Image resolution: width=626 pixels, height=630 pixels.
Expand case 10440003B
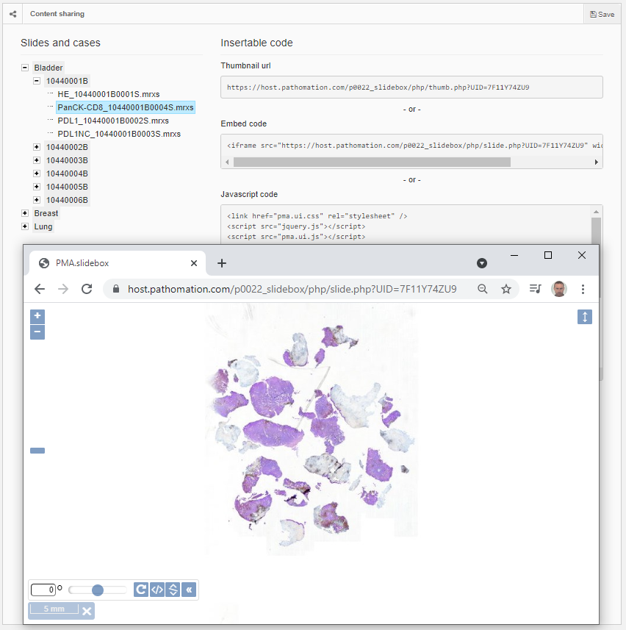coord(37,160)
